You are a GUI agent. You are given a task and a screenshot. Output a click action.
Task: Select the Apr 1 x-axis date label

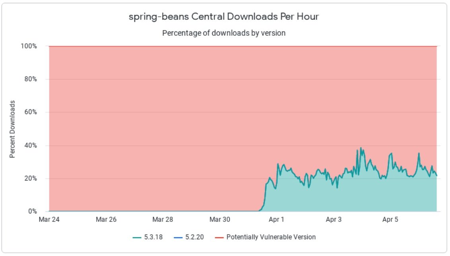tap(277, 219)
